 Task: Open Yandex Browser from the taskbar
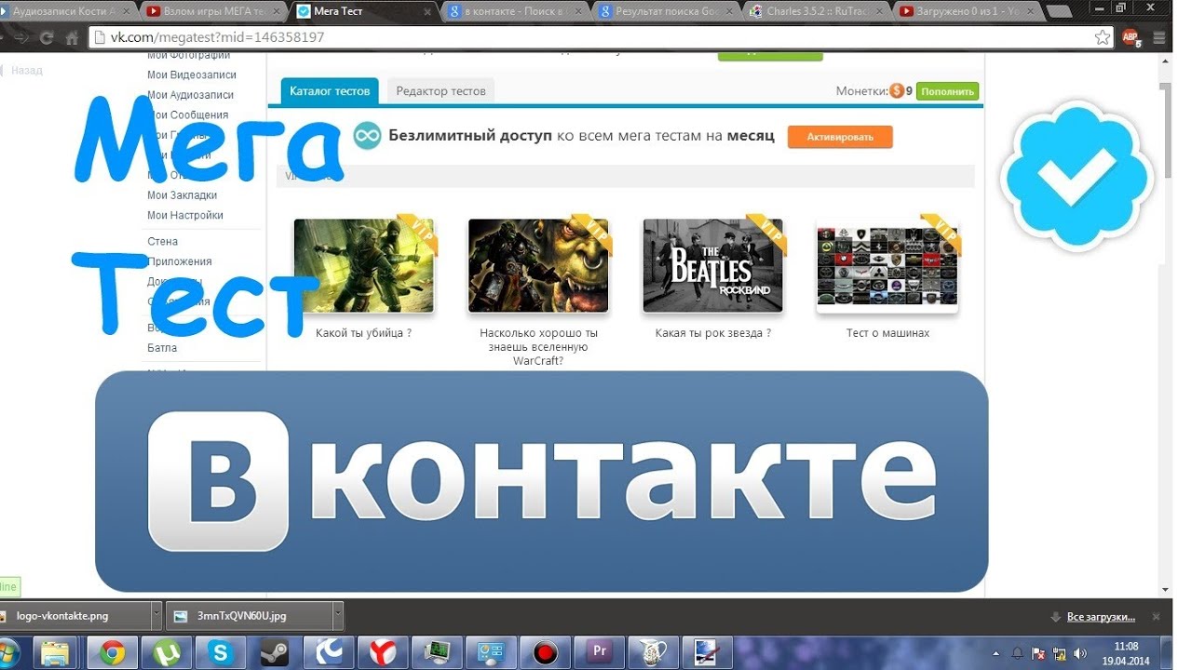384,652
